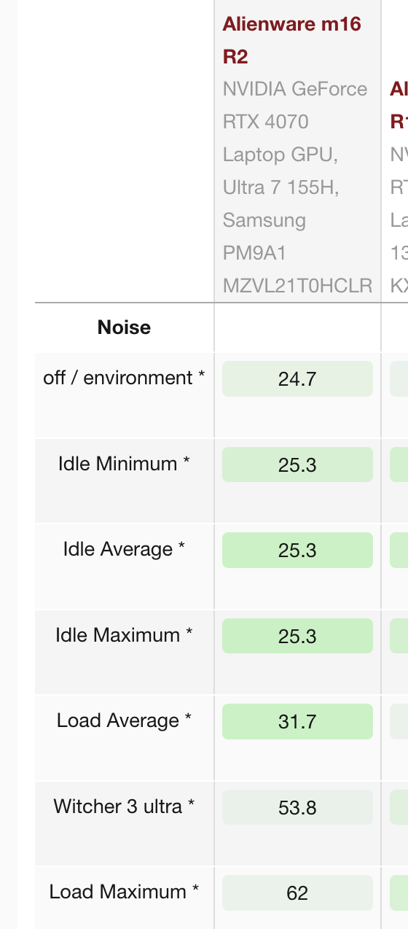
Task: Click the Witcher 3 ultra row label
Action: click(124, 806)
